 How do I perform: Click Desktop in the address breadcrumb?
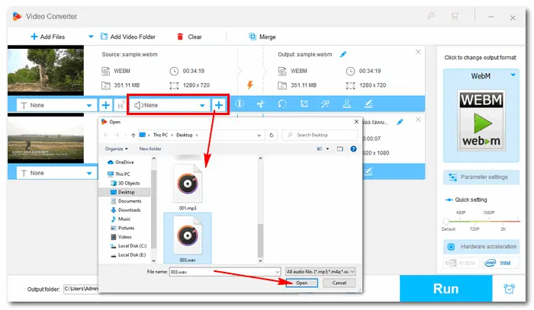185,135
